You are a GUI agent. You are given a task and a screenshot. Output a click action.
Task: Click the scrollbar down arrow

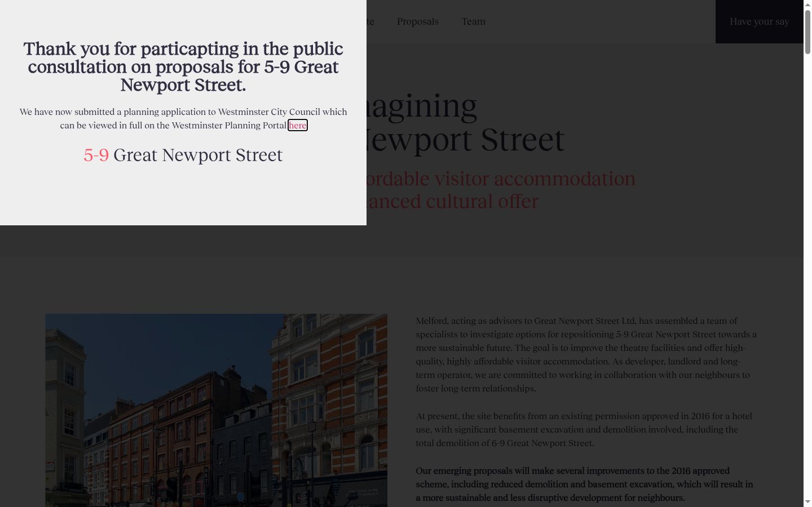[807, 502]
